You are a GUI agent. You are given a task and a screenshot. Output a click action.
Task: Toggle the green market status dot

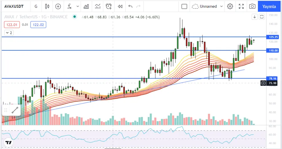pyautogui.click(x=75, y=17)
